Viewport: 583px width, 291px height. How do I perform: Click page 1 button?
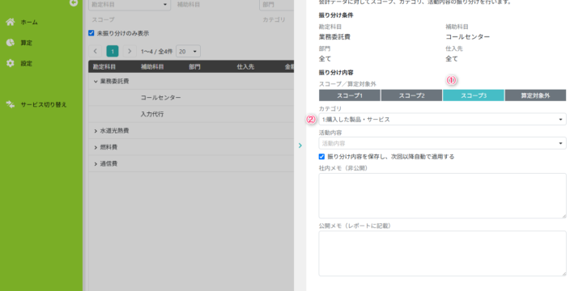(113, 51)
